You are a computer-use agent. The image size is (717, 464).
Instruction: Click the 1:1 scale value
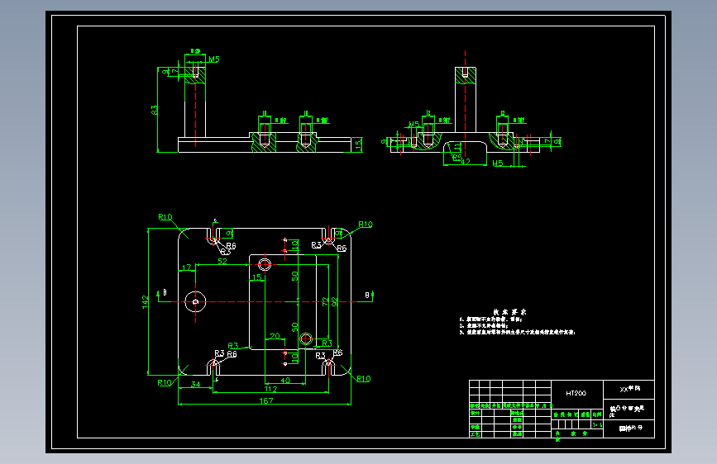pos(597,424)
